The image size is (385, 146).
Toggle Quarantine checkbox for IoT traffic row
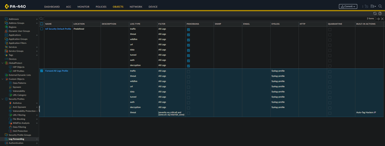(x=330, y=30)
